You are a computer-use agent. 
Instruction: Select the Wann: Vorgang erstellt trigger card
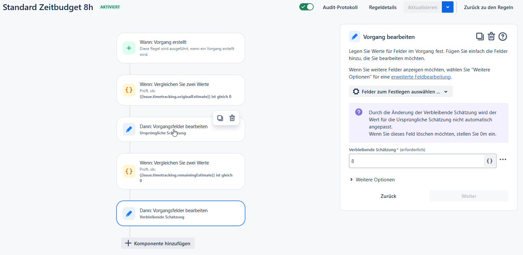pos(181,48)
